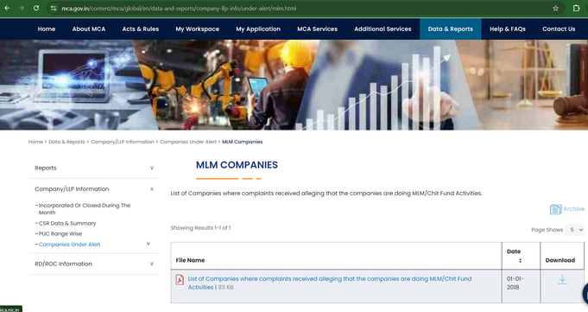Image resolution: width=588 pixels, height=312 pixels.
Task: Open the CSR Data & Summary link
Action: click(67, 223)
